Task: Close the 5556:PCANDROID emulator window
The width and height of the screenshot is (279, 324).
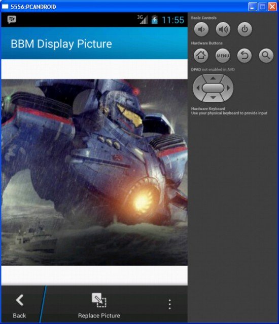Action: (x=272, y=7)
